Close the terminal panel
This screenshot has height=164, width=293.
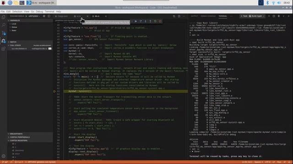click(x=288, y=16)
